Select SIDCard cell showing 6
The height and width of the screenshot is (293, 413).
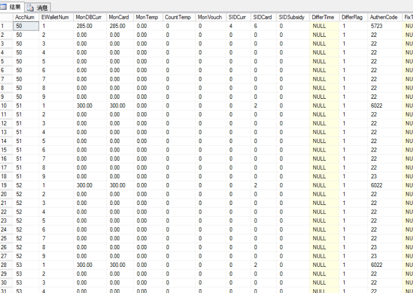[x=256, y=26]
